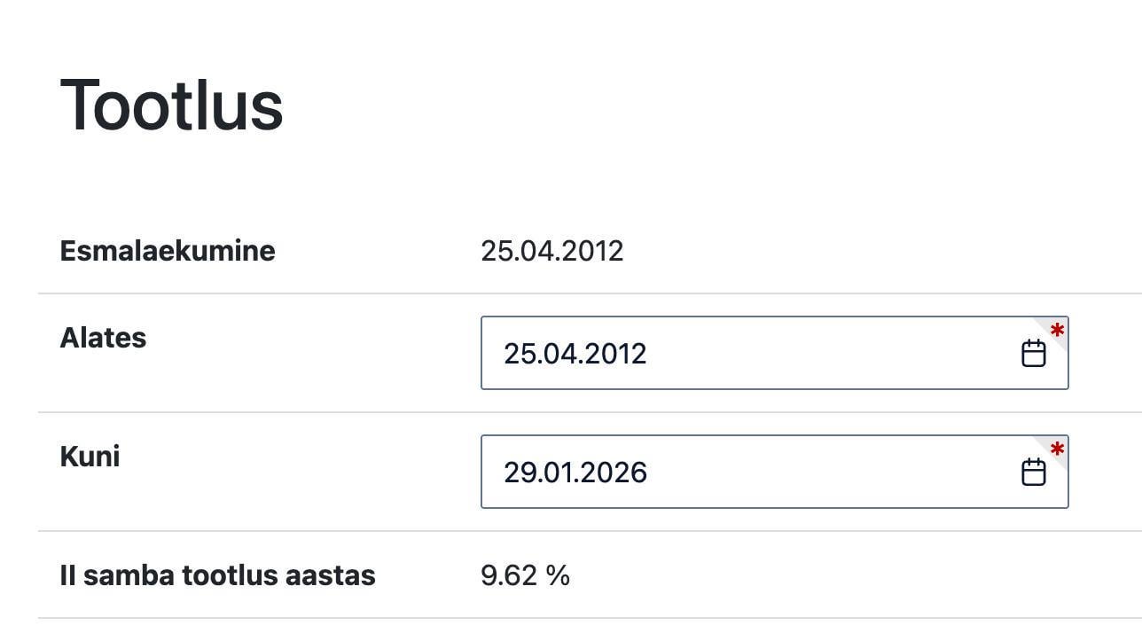Click the II samba tootlus aastas label
Viewport: 1142px width, 633px height.
tap(217, 575)
